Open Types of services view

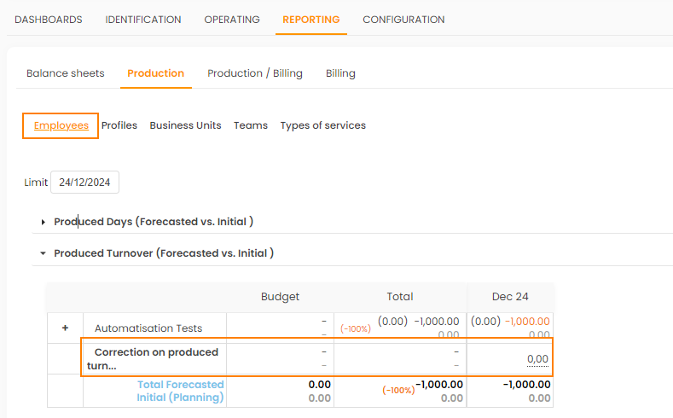click(x=322, y=125)
